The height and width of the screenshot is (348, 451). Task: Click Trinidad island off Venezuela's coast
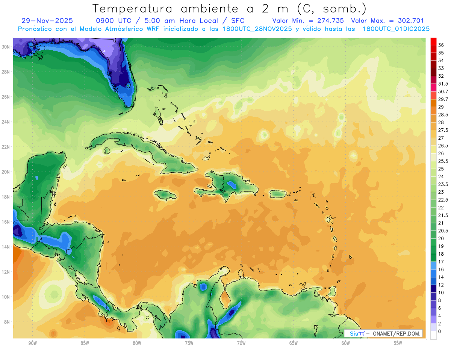[332, 291]
